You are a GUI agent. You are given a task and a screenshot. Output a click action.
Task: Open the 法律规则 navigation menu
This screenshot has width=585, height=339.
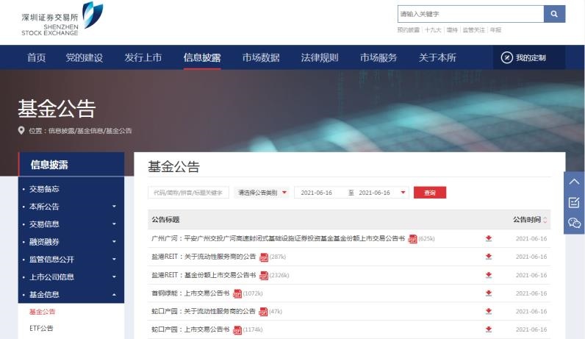320,57
